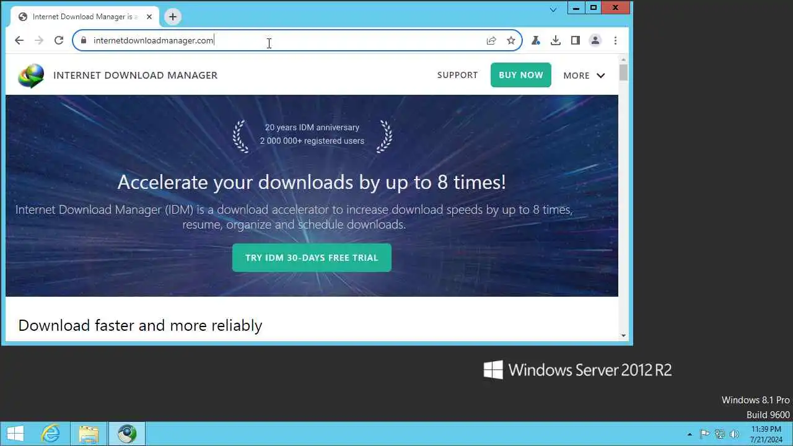Select the Internet Download Manager tab

84,17
